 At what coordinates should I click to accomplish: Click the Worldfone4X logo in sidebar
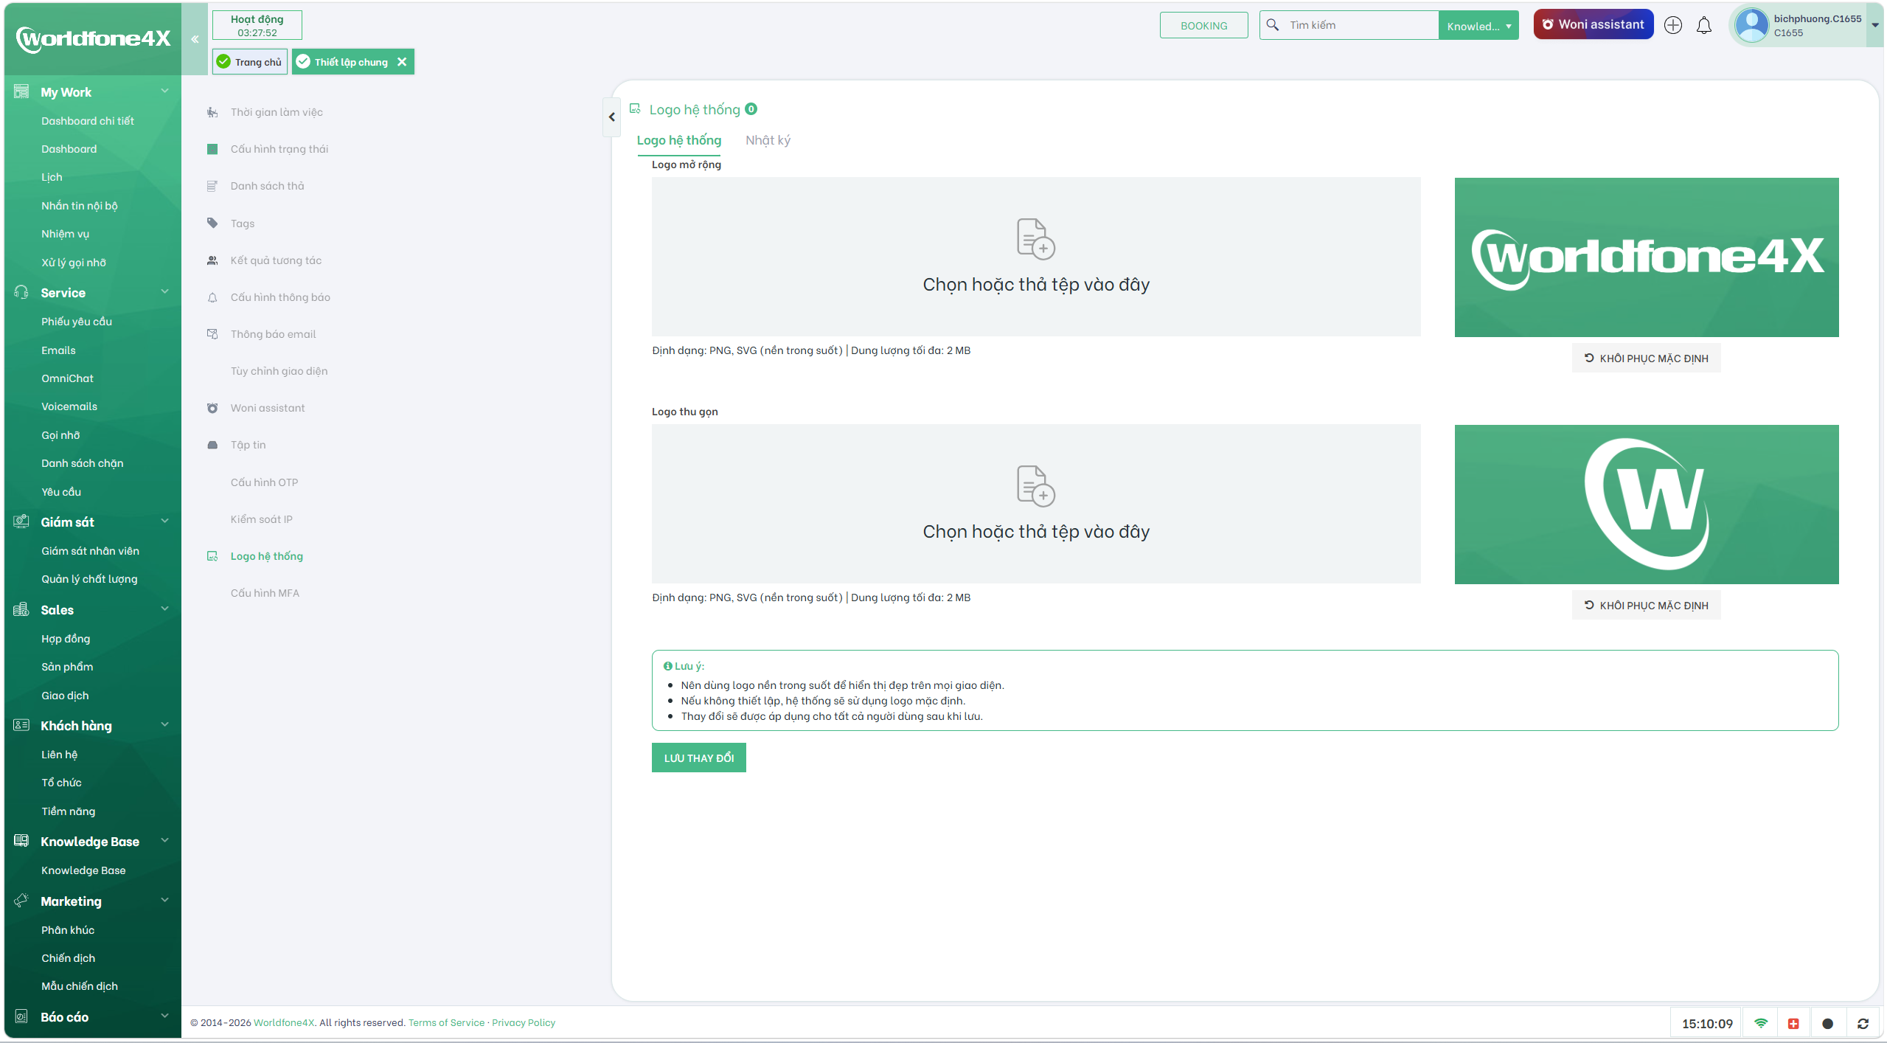pyautogui.click(x=93, y=38)
